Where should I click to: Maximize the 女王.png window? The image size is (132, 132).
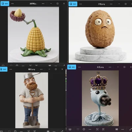click(x=124, y=67)
